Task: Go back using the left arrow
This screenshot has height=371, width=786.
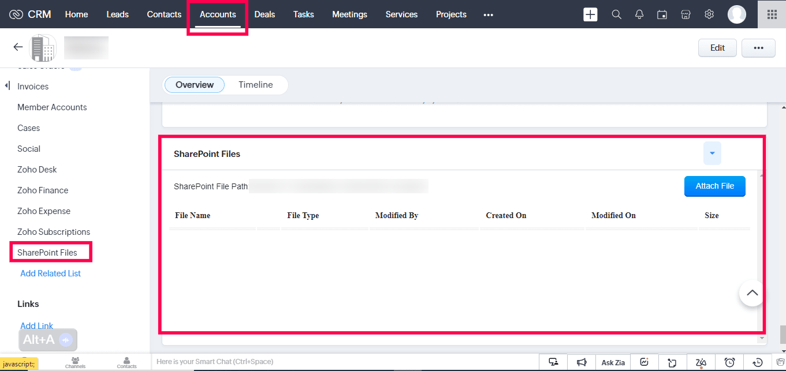Action: pos(18,47)
